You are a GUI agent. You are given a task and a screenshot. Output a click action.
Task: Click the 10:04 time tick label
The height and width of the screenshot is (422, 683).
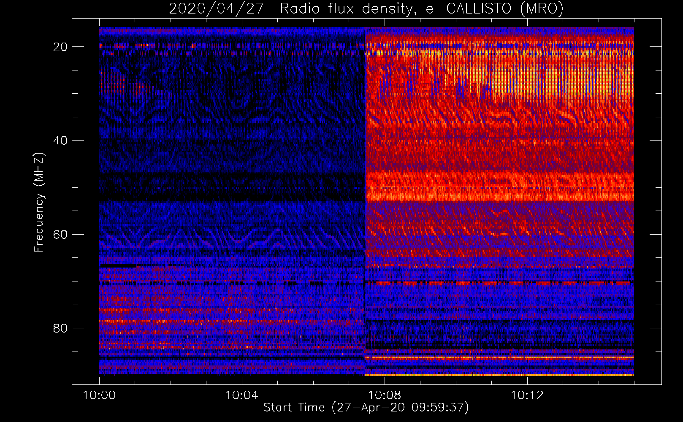coord(242,395)
